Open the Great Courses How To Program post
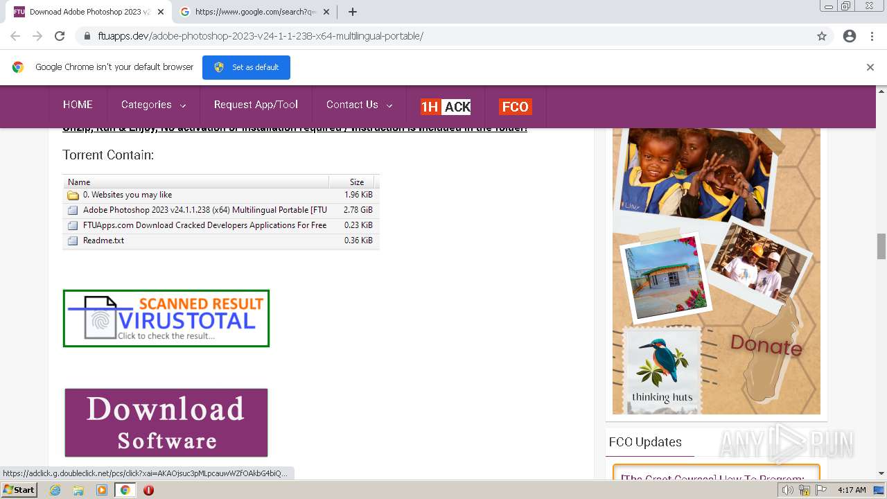 (712, 478)
